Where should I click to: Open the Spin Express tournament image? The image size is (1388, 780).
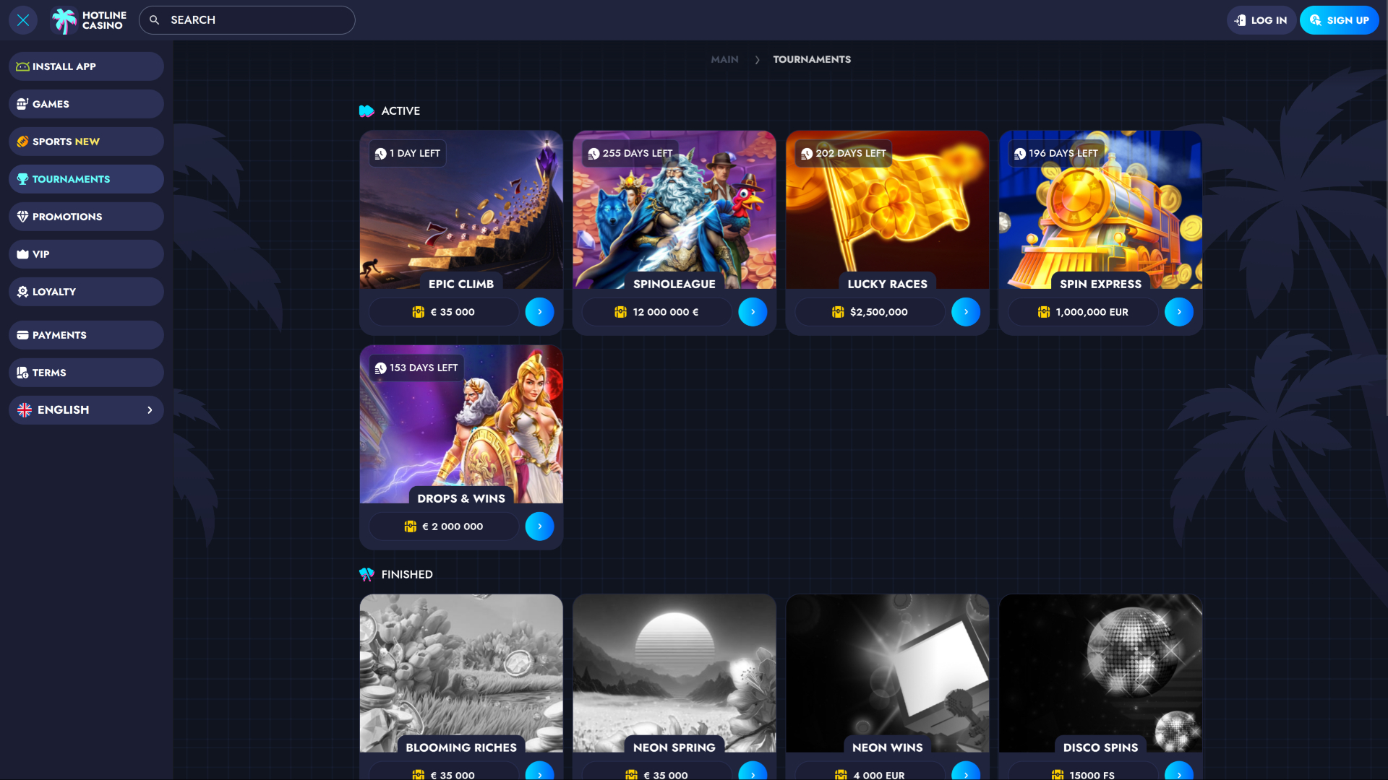tap(1101, 209)
